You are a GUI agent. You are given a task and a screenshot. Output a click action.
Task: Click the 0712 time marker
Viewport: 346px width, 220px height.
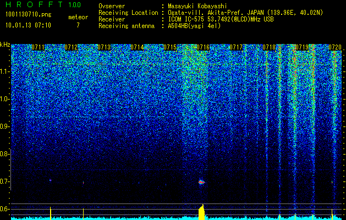click(72, 47)
